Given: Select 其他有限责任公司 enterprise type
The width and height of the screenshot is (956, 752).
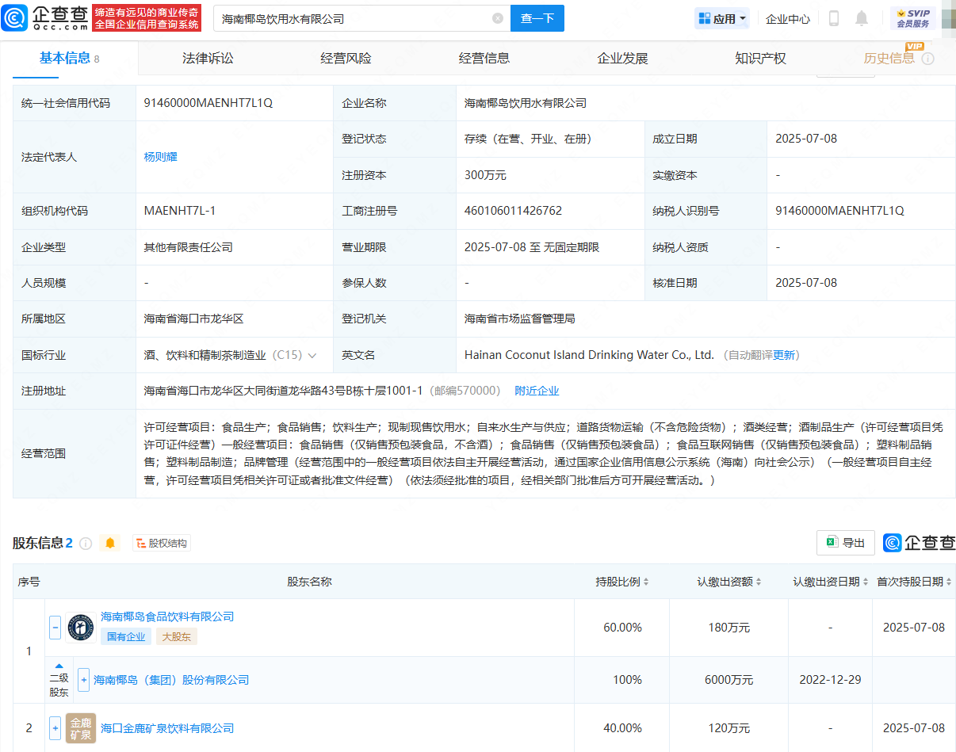Looking at the screenshot, I should click(189, 247).
